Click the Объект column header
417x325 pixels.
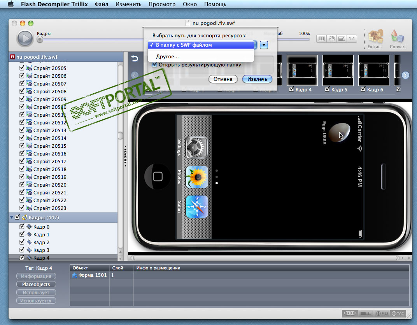[90, 268]
